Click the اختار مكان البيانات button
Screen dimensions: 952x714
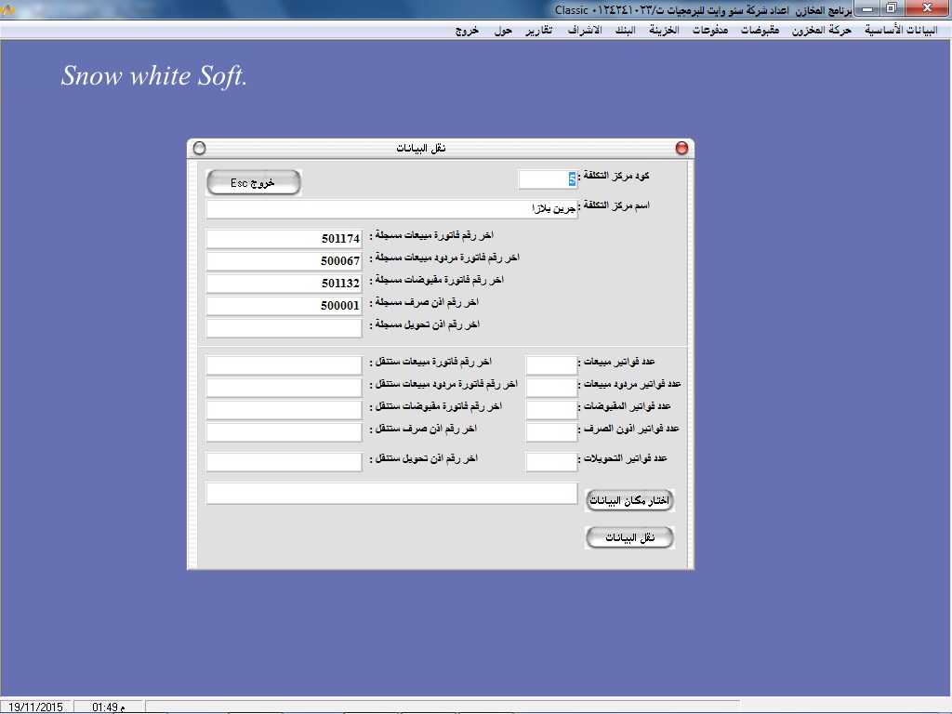coord(629,501)
